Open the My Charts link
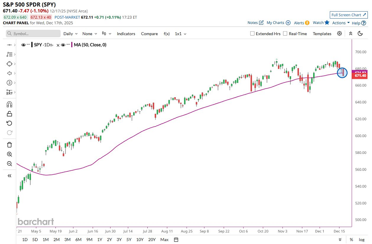 (x=278, y=23)
